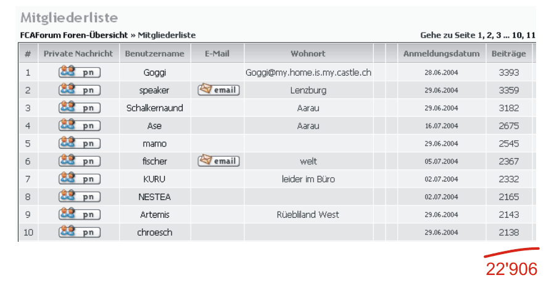
Task: Open fischer's user profile name
Action: [154, 161]
